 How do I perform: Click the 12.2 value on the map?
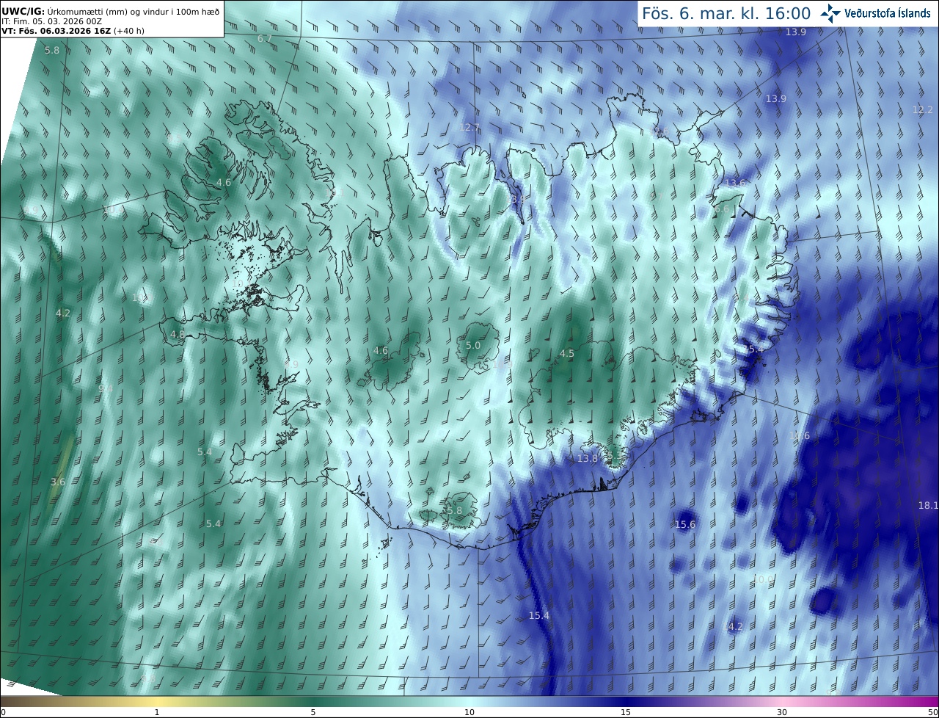[x=922, y=109]
